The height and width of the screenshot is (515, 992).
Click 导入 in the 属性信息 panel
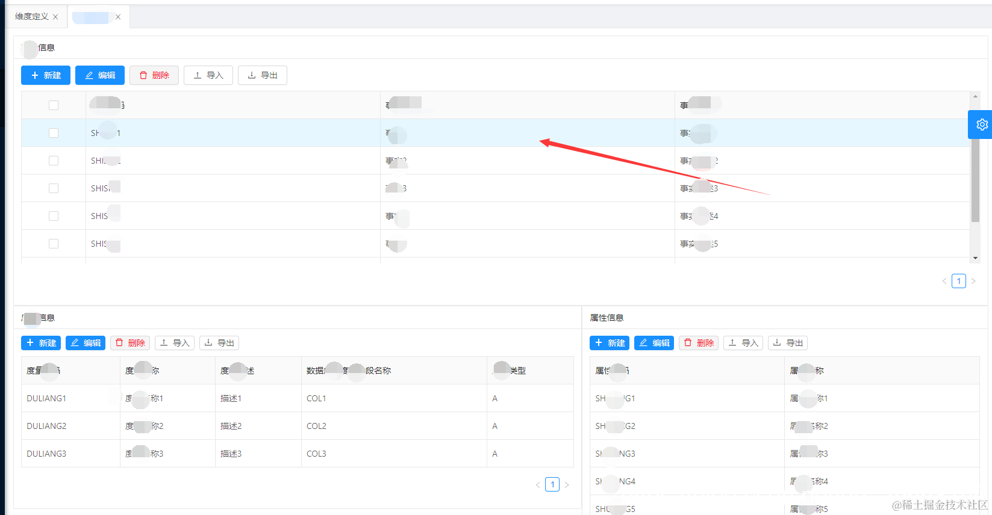[x=743, y=343]
